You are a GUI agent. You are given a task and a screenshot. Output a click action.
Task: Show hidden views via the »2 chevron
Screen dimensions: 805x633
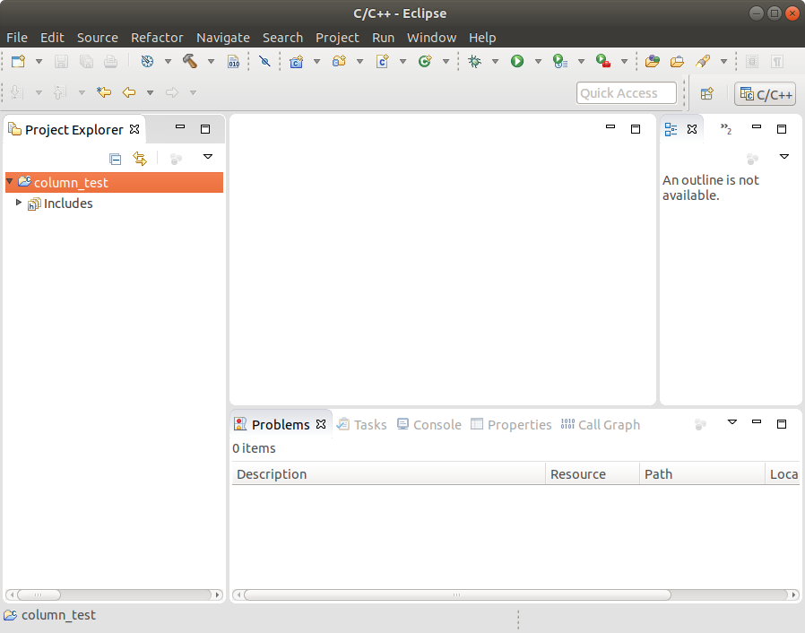pyautogui.click(x=725, y=129)
